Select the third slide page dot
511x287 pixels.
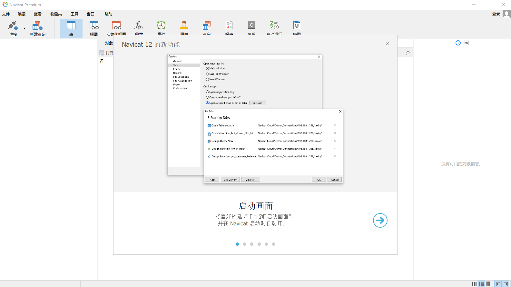(x=252, y=244)
